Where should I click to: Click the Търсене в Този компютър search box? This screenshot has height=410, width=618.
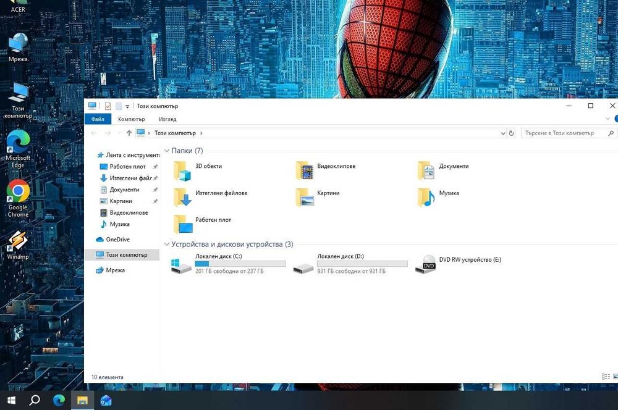tap(569, 133)
